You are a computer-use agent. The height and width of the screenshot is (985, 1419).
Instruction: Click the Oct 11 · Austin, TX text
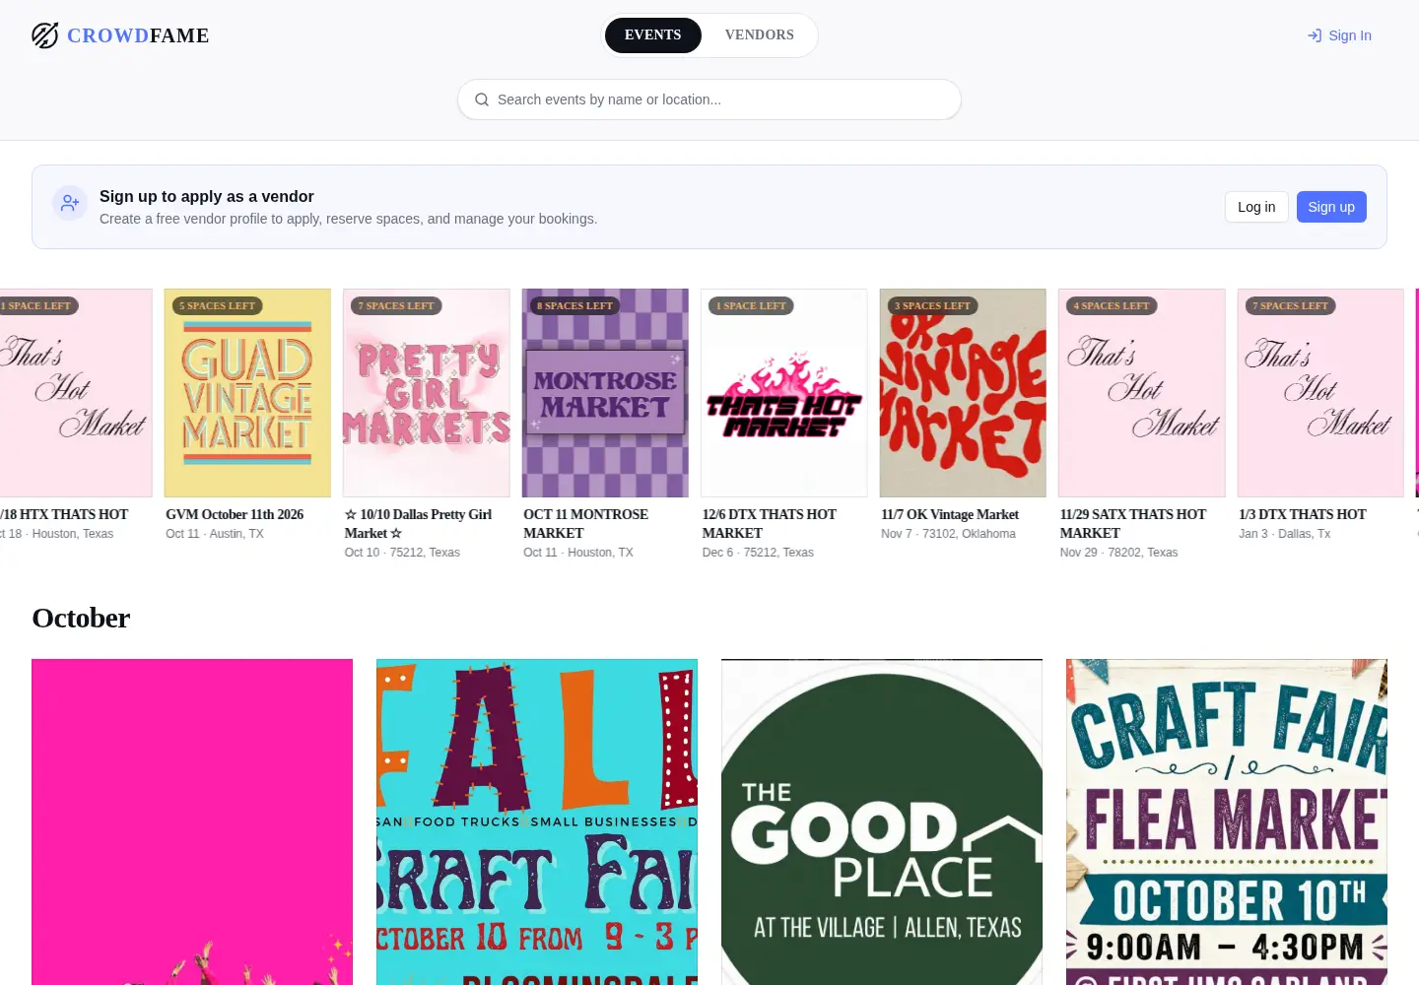tap(215, 534)
